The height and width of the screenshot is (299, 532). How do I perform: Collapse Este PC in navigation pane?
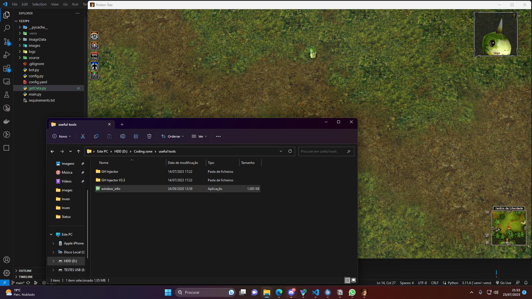(x=51, y=234)
